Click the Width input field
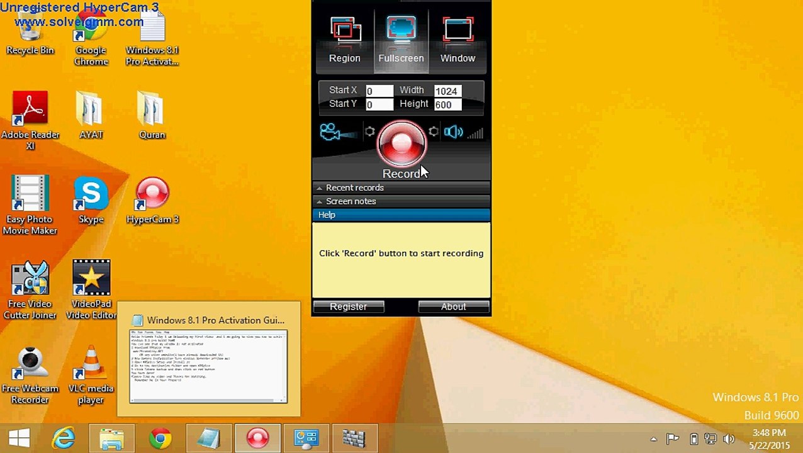The height and width of the screenshot is (453, 803). [x=447, y=91]
